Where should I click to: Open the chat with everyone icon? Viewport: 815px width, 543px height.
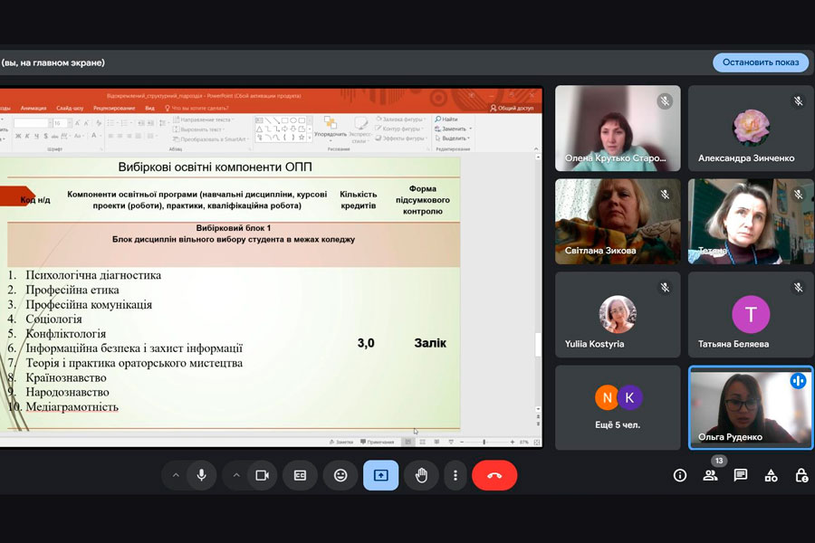click(x=741, y=475)
